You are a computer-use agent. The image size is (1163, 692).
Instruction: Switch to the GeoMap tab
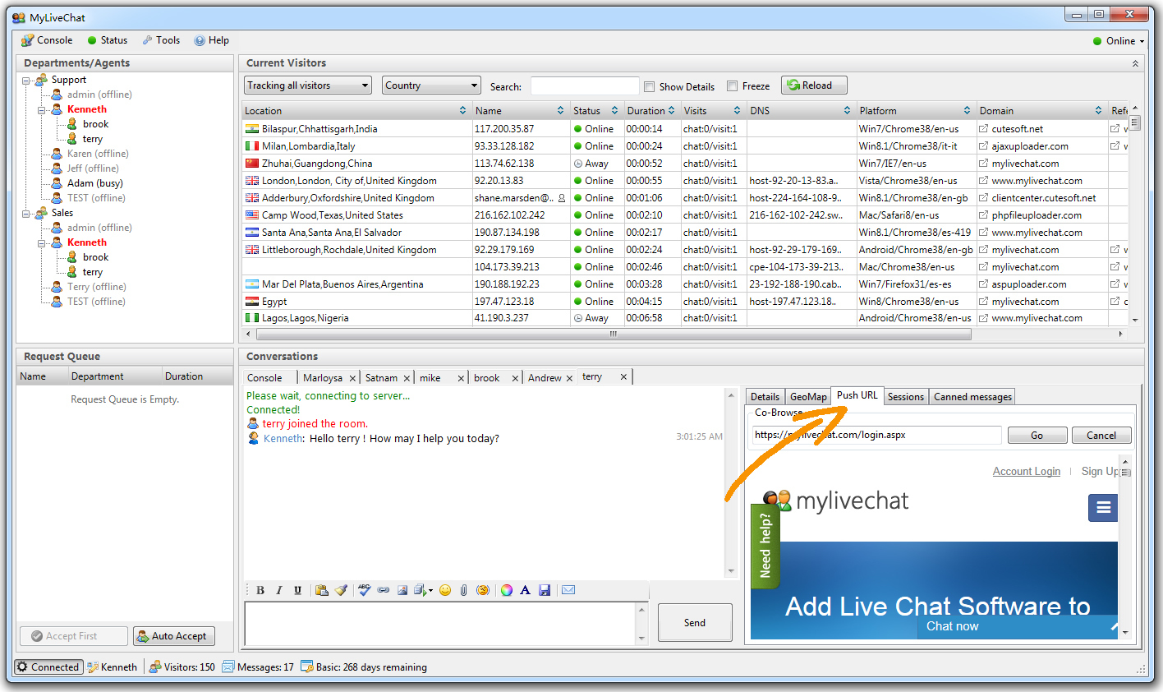pyautogui.click(x=808, y=397)
